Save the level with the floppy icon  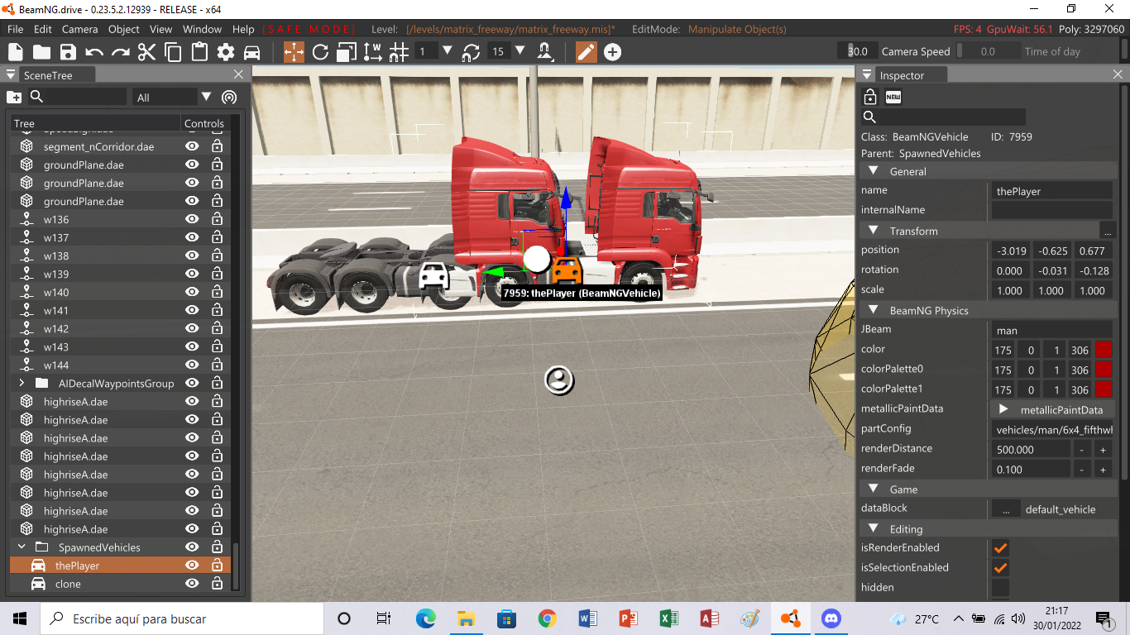68,52
